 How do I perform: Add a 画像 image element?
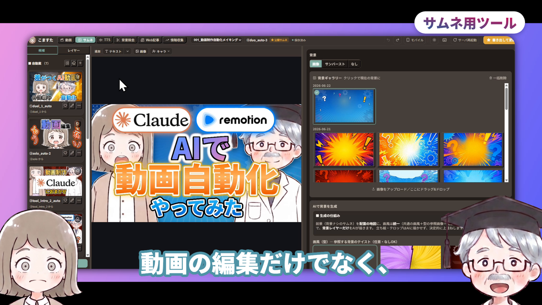(x=141, y=51)
